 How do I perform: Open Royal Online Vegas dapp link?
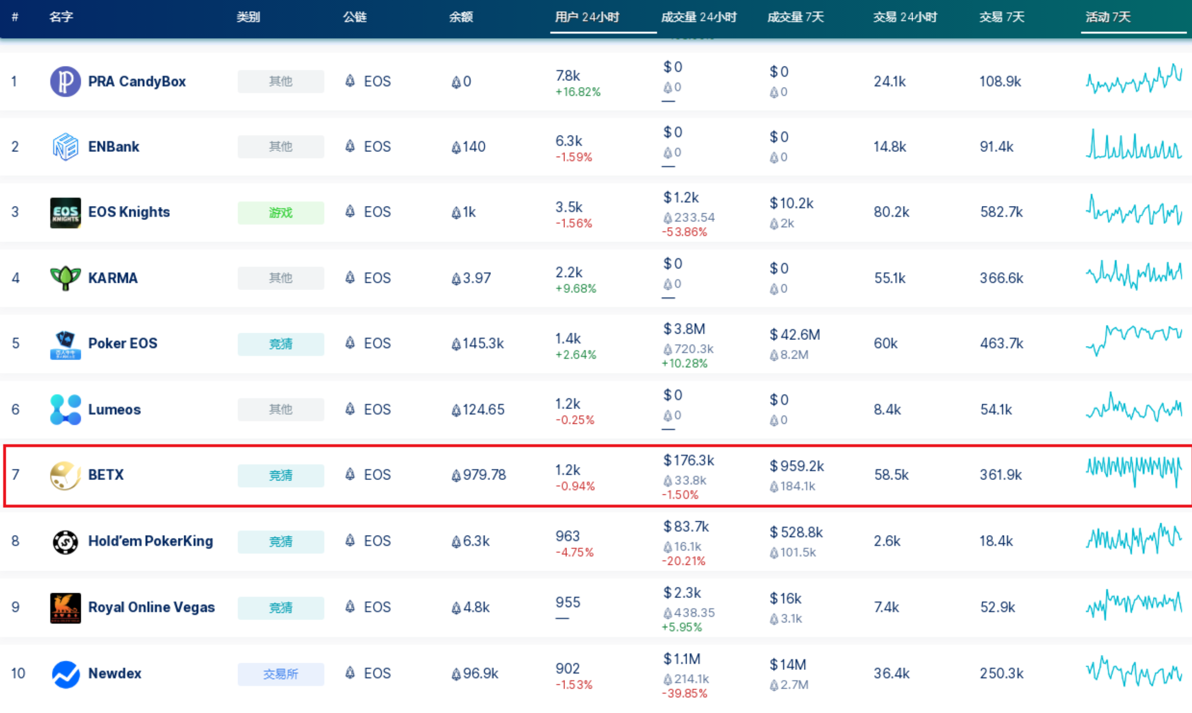click(x=151, y=607)
